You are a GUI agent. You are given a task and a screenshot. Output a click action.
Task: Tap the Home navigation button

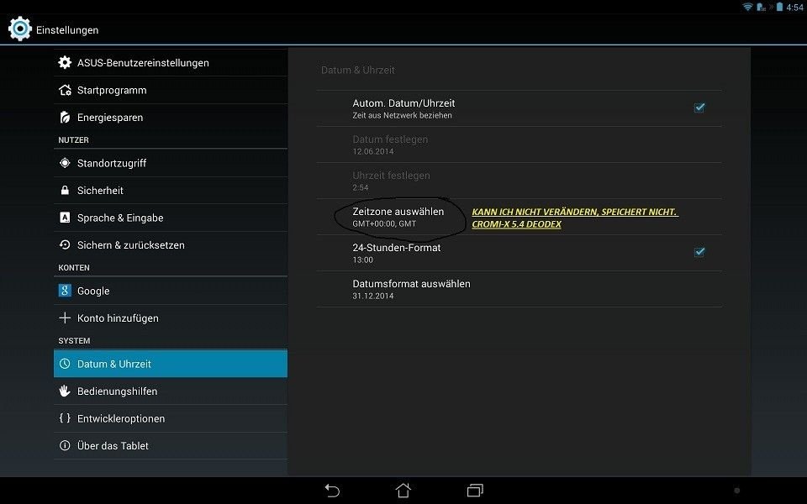coord(403,491)
